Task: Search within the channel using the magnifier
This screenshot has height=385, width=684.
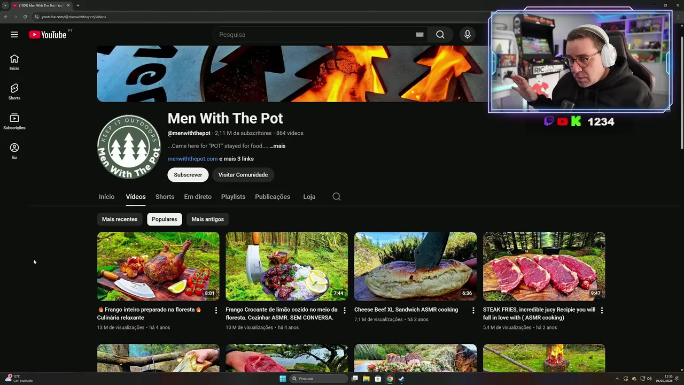Action: (337, 197)
